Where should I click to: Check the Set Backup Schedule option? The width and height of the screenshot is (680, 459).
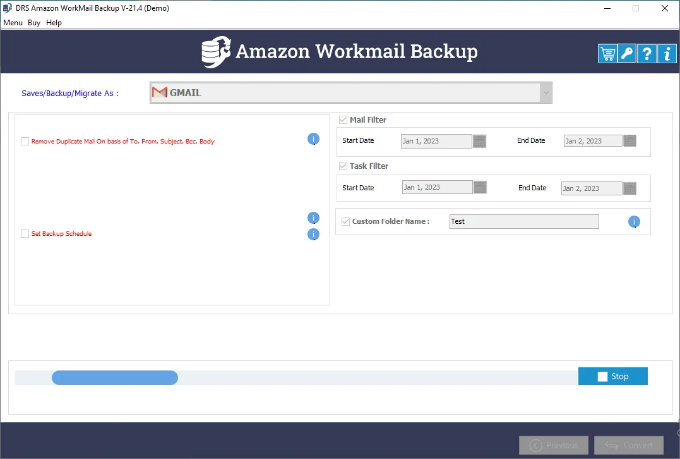(x=25, y=234)
